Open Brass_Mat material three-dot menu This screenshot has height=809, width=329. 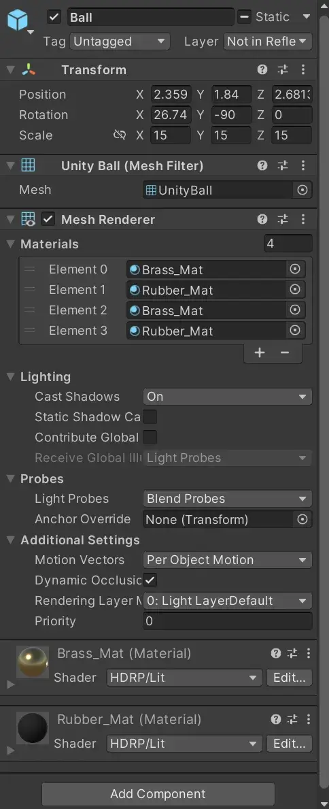coord(308,654)
